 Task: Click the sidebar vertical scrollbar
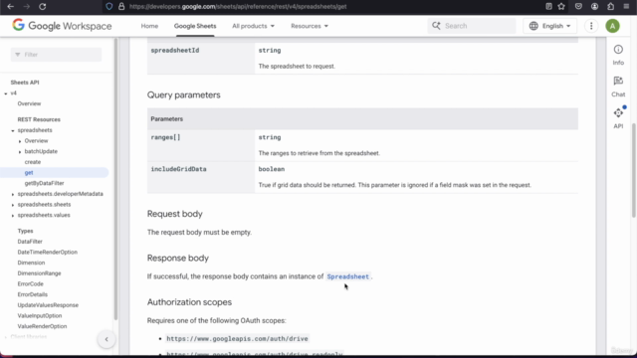(115, 179)
